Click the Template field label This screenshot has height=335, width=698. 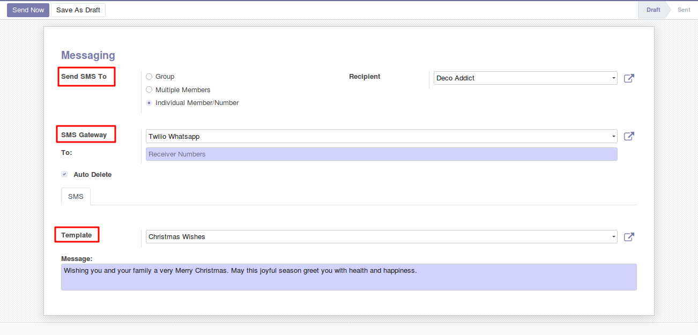point(76,235)
